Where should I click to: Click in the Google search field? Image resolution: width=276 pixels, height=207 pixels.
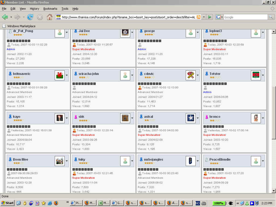[245, 17]
